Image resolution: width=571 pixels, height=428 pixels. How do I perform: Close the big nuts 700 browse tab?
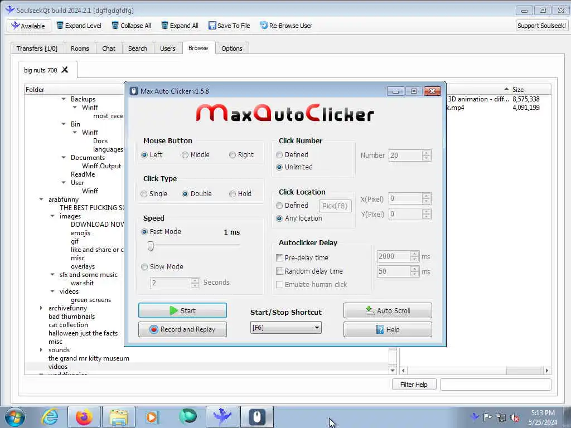pyautogui.click(x=65, y=70)
